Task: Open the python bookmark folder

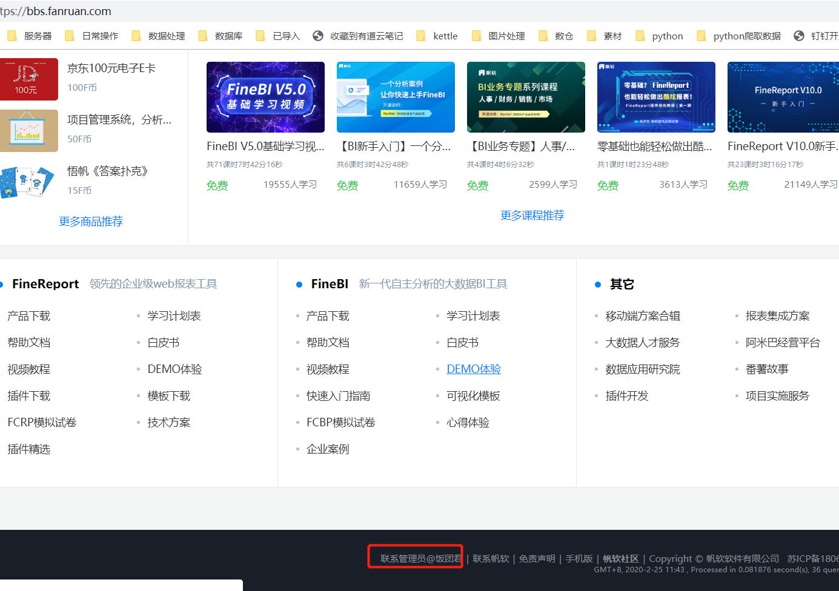Action: pyautogui.click(x=659, y=36)
